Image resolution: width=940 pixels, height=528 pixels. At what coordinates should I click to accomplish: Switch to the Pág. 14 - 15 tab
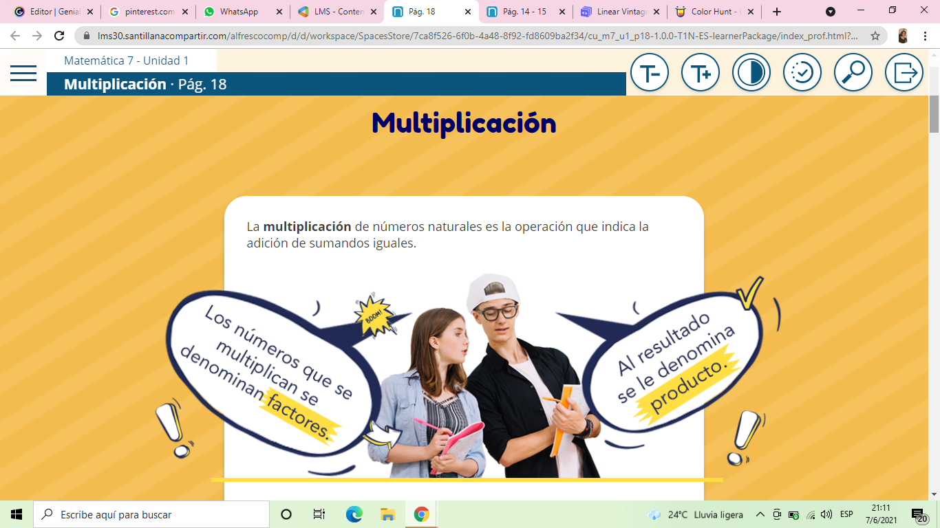(x=524, y=12)
